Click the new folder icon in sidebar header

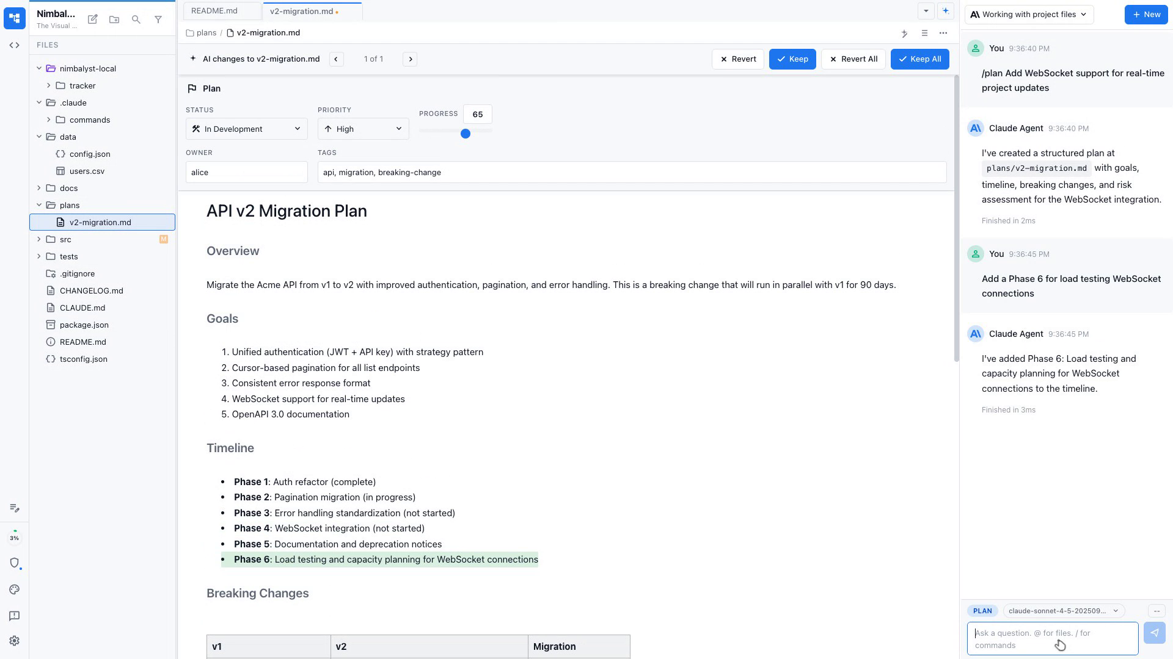point(114,20)
